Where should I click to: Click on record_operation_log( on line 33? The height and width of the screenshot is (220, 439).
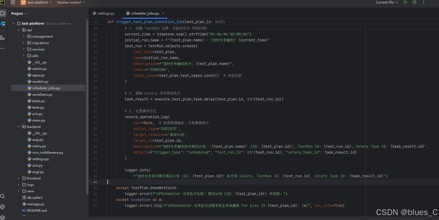[147, 117]
